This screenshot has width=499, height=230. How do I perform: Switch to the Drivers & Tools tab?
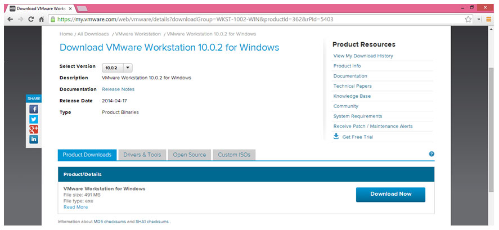click(142, 155)
